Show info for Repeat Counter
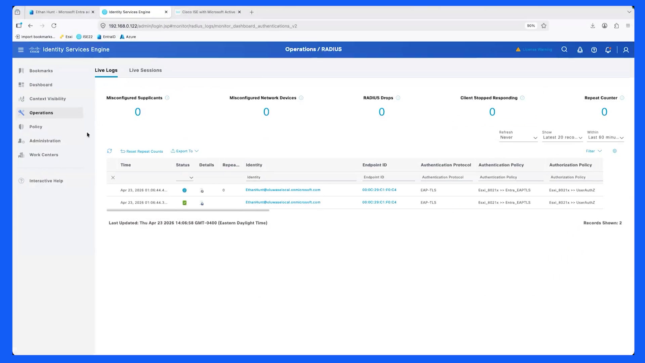Viewport: 645px width, 363px height. pos(622,98)
